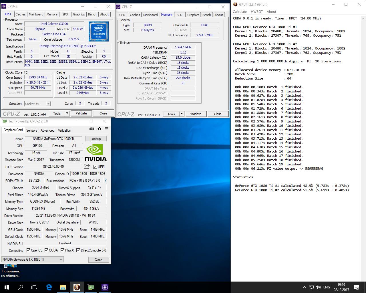Open the Windows Start menu

7,287
